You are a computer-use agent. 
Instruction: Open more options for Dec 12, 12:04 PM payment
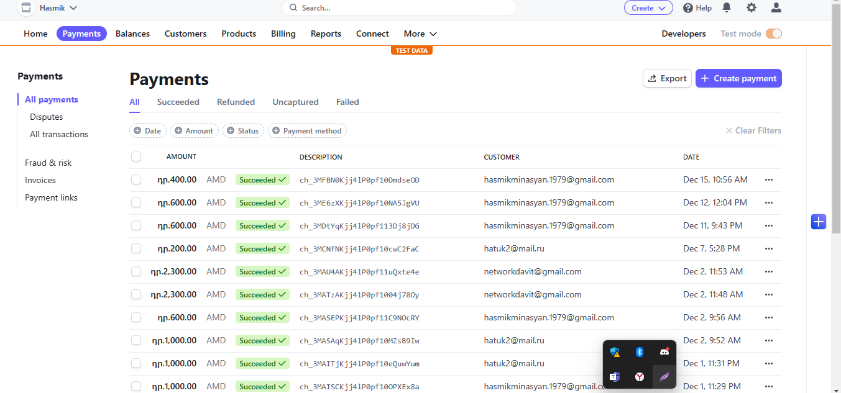pos(769,202)
